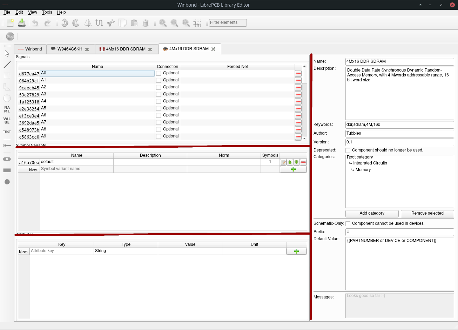Switch to the Winbond tab
The image size is (458, 330).
[31, 49]
